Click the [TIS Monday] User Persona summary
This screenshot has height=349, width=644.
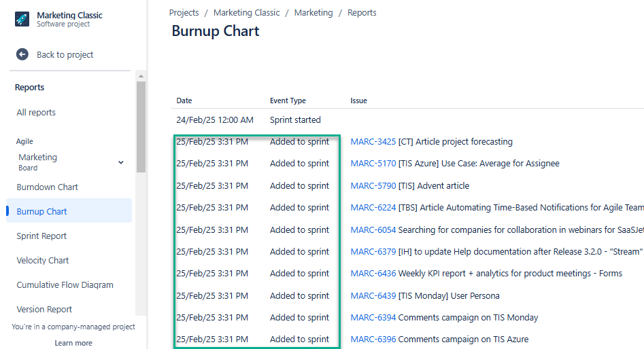tap(449, 295)
